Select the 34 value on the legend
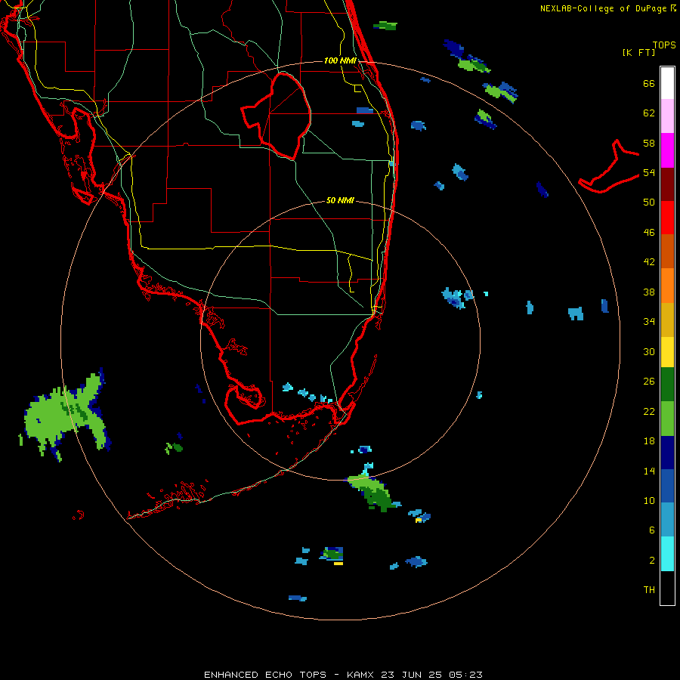The width and height of the screenshot is (680, 680). point(649,322)
